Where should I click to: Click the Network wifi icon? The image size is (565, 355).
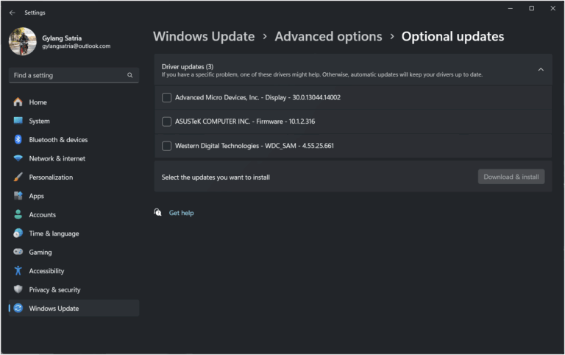coord(18,158)
